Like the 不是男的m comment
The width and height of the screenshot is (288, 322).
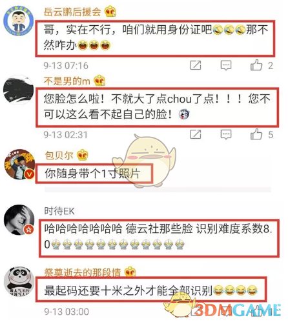tap(256, 134)
